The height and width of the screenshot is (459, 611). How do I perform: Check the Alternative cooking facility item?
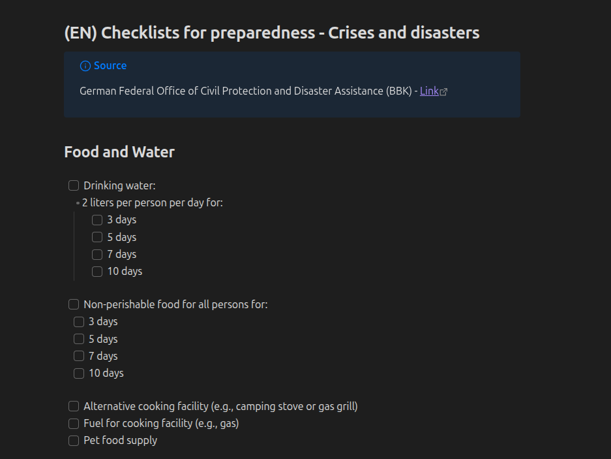tap(73, 406)
